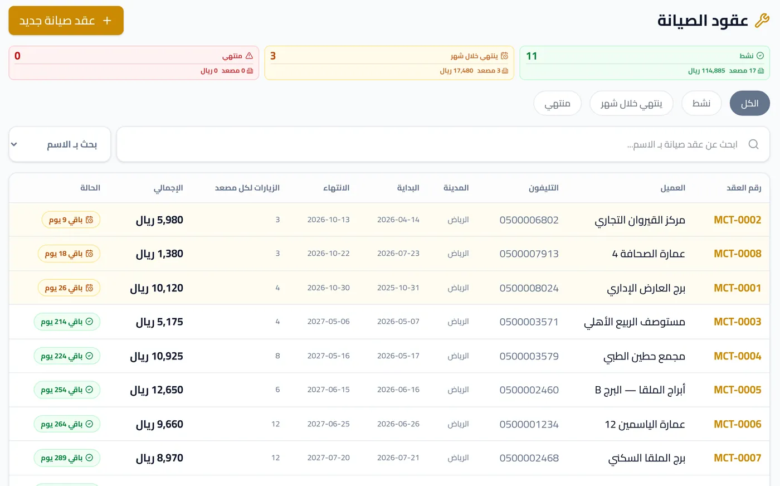
Task: Filter by منتهي pill
Action: [557, 103]
